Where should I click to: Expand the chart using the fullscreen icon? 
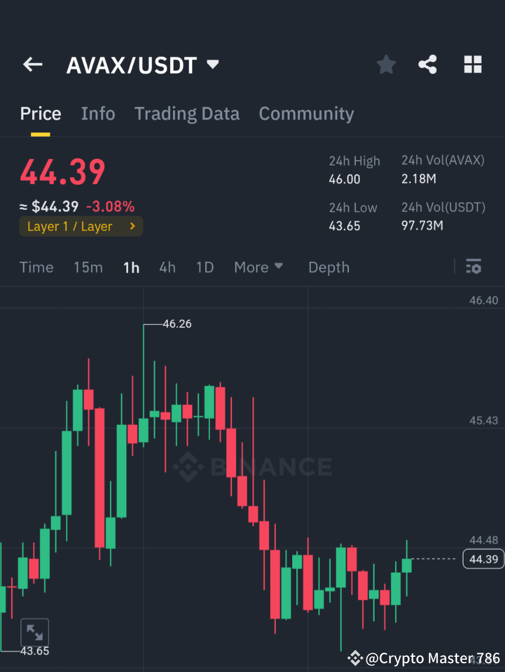click(x=34, y=632)
